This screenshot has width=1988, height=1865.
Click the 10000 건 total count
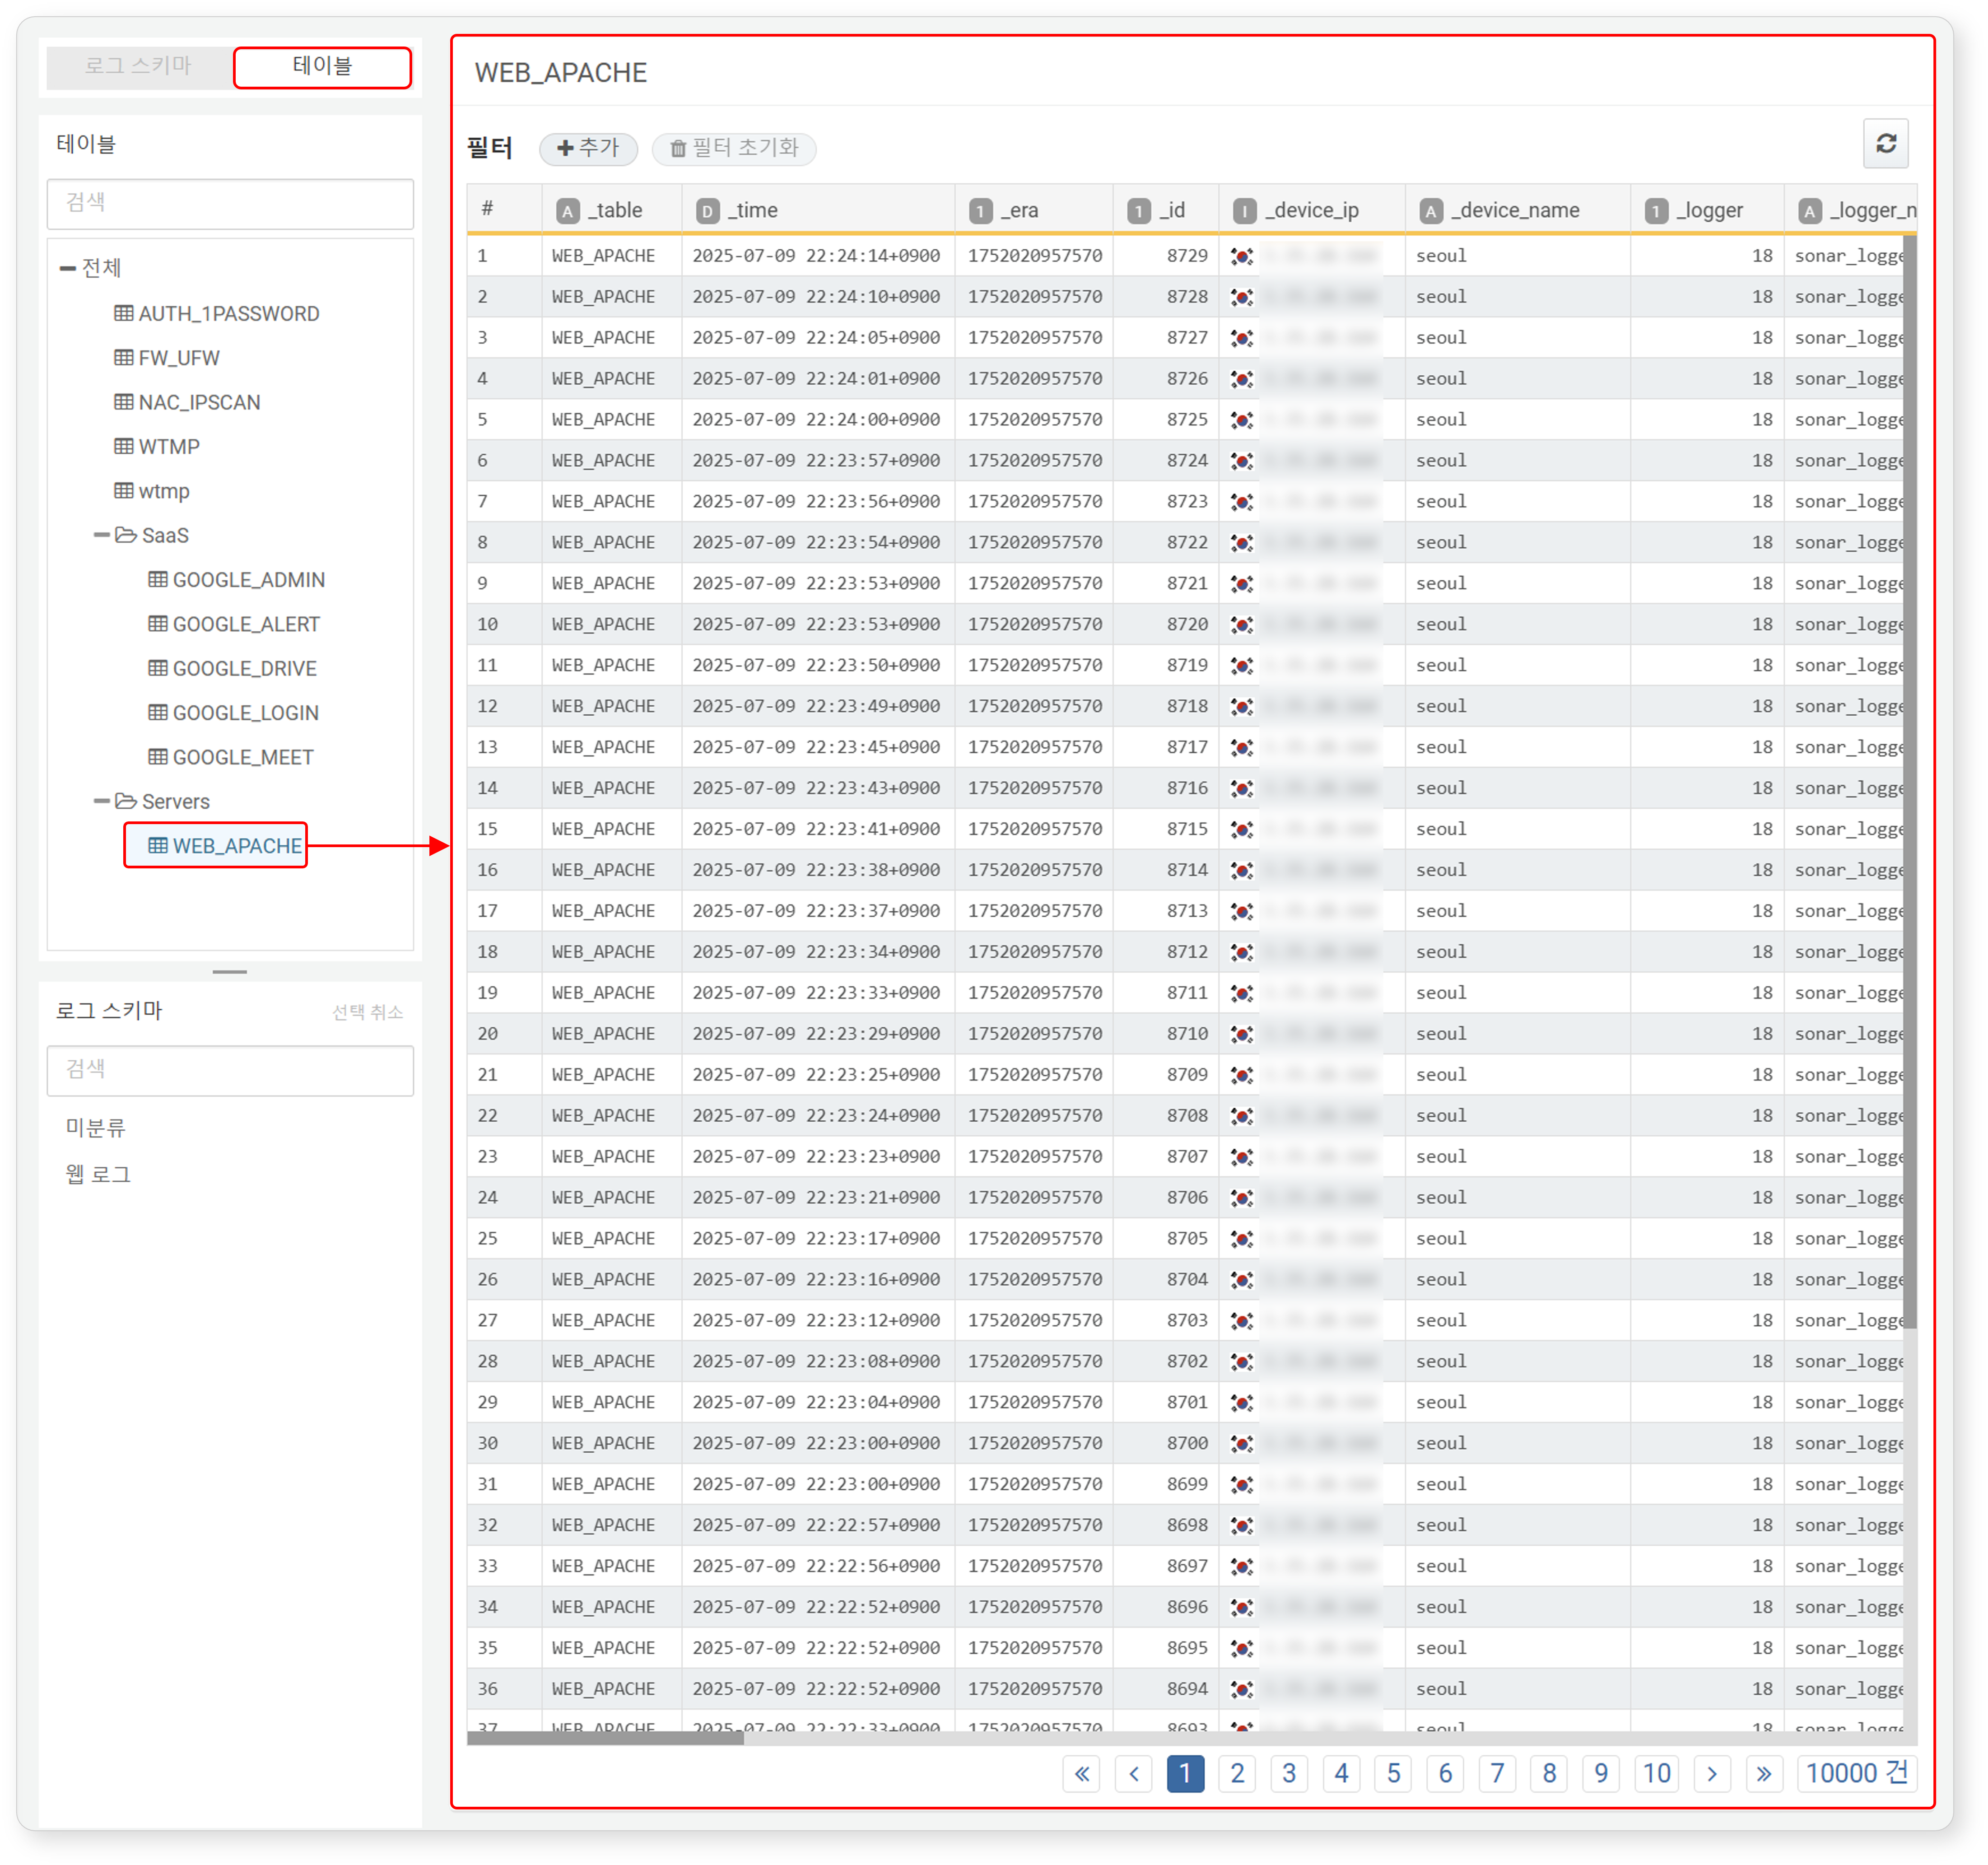tap(1857, 1774)
